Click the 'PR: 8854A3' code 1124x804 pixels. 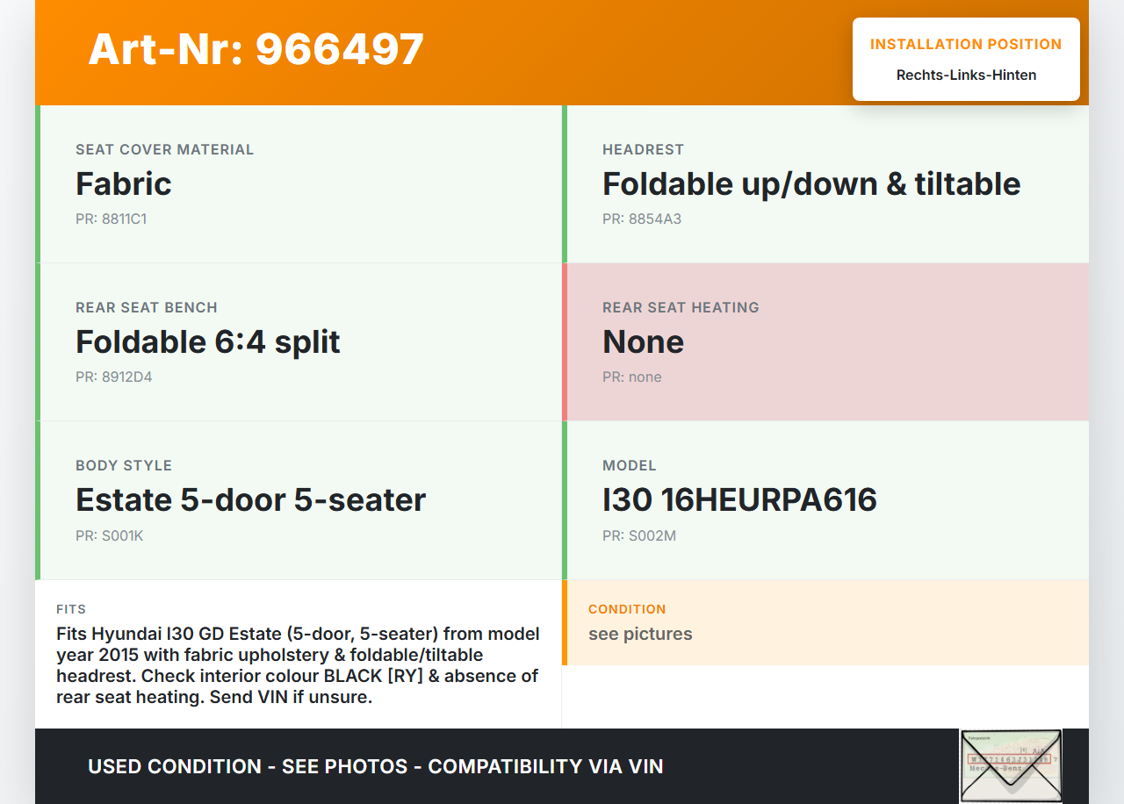tap(642, 219)
